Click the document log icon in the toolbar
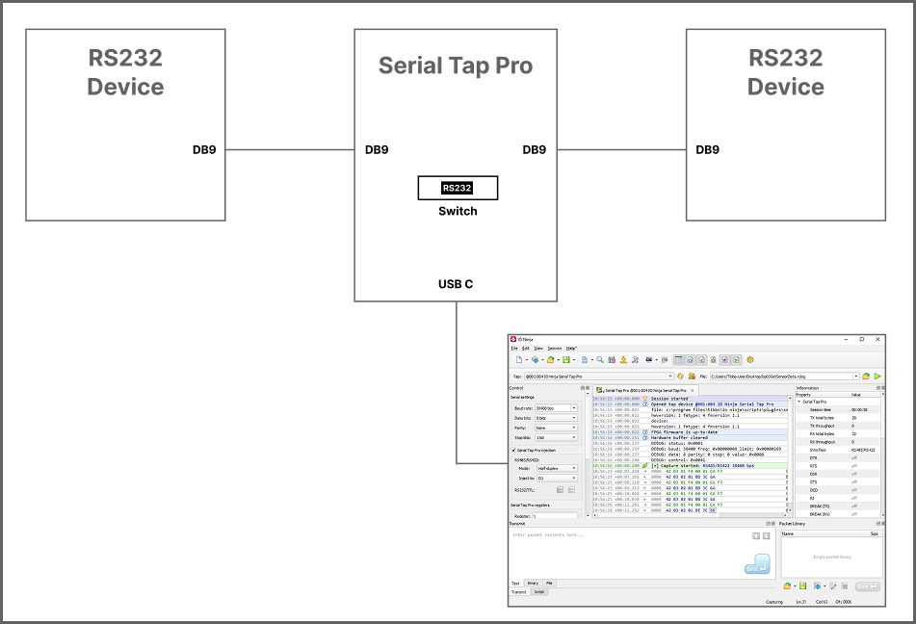916x624 pixels. pyautogui.click(x=585, y=360)
